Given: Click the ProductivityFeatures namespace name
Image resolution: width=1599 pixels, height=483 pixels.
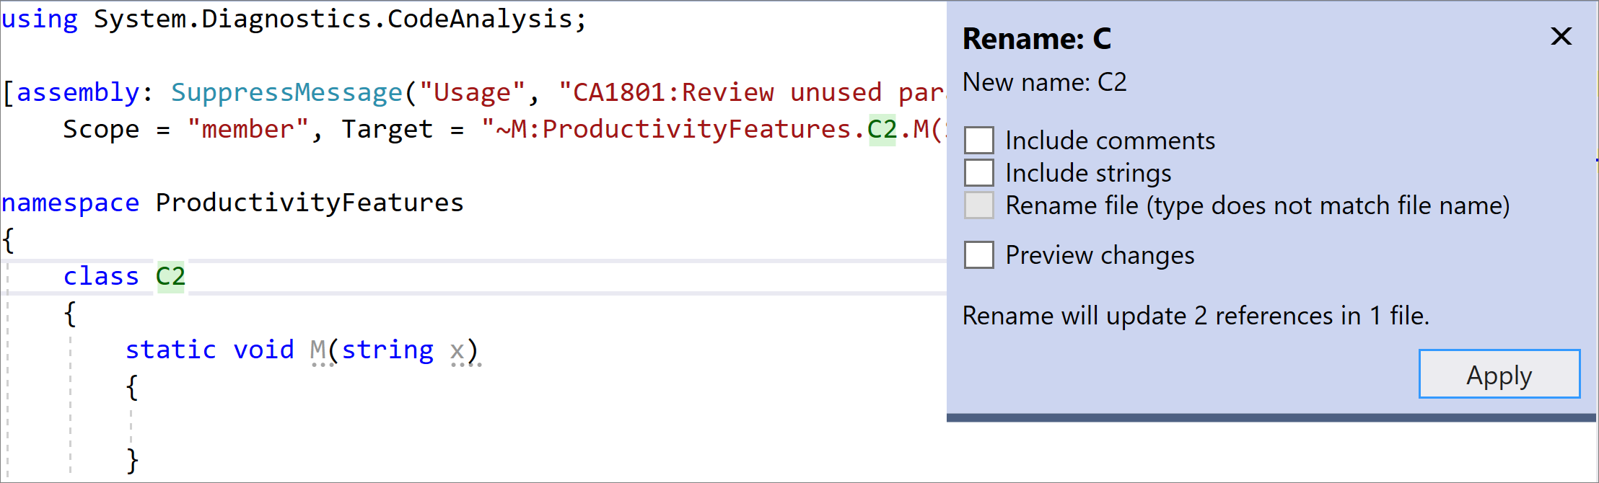Looking at the screenshot, I should tap(310, 203).
